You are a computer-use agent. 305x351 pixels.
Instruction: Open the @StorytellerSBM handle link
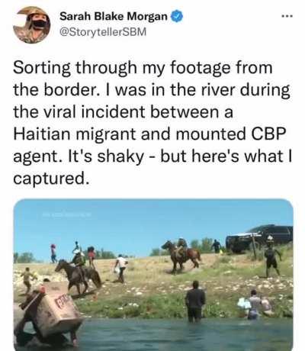(103, 32)
